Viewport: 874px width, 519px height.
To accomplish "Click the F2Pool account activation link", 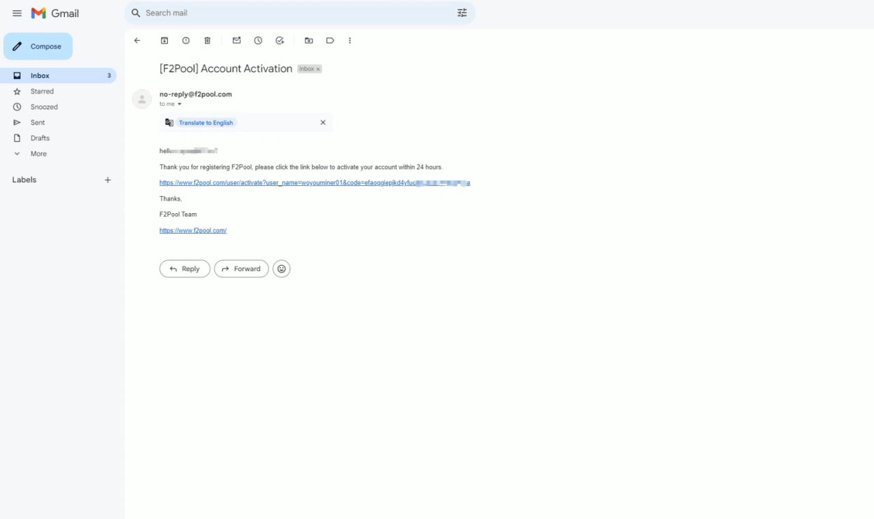I will pyautogui.click(x=314, y=183).
